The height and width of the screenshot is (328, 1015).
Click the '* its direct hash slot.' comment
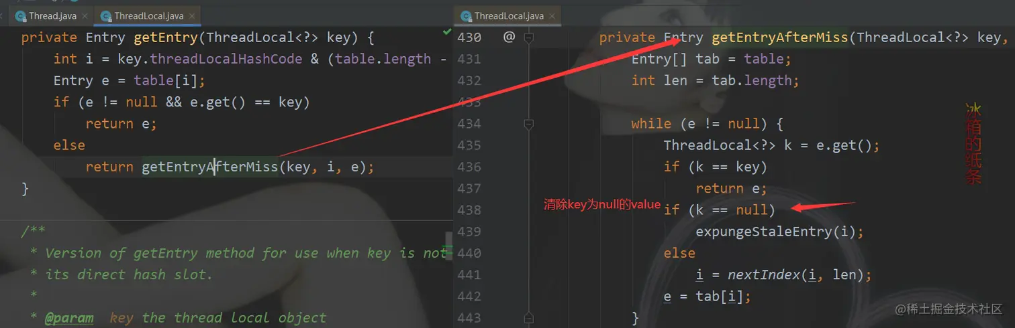point(122,274)
